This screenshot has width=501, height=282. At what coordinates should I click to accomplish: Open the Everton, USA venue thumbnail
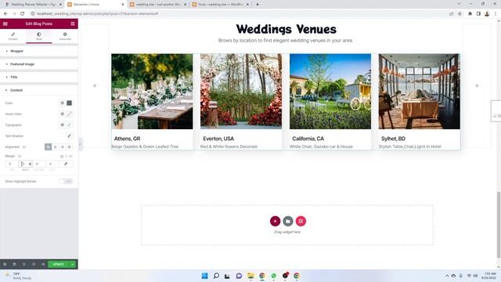241,92
